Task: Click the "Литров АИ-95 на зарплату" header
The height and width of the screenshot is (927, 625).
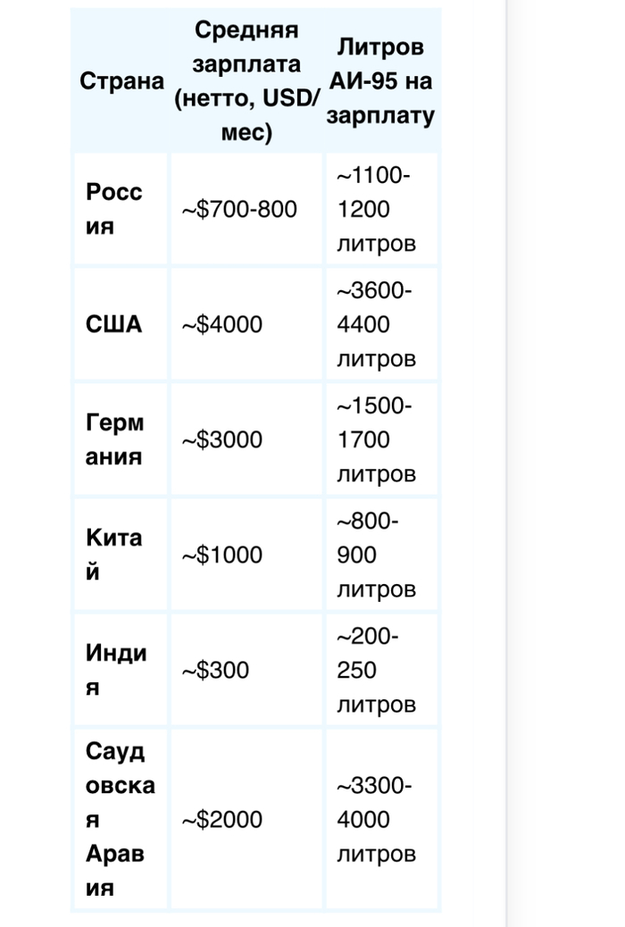Action: click(x=381, y=81)
